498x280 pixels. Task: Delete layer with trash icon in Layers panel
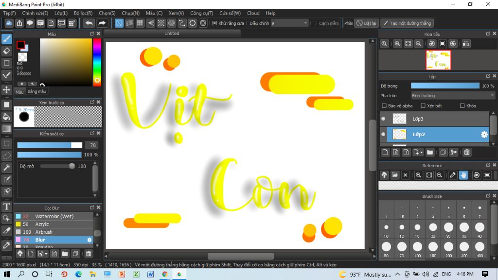(466, 152)
